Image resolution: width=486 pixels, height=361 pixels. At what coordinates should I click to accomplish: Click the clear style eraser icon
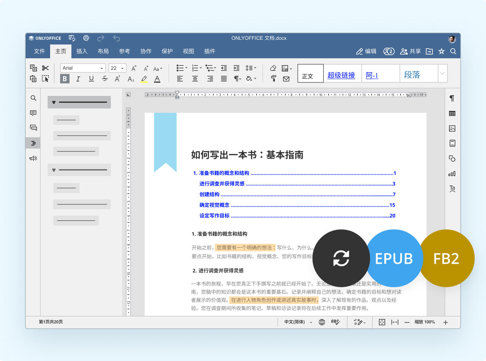(273, 68)
